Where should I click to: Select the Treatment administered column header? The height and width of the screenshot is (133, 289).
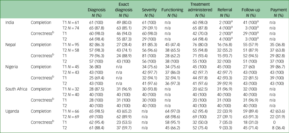tap(200, 10)
